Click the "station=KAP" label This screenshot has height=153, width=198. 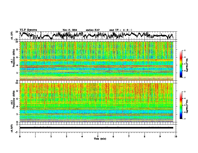(x=93, y=30)
